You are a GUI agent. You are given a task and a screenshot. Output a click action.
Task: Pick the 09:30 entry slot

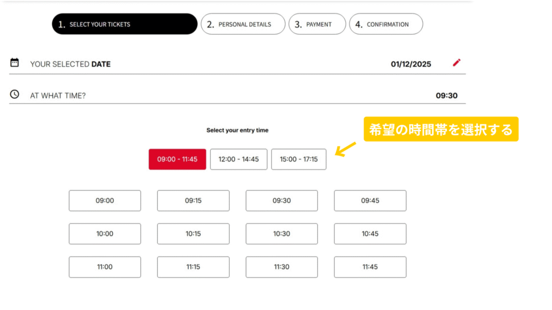(281, 201)
